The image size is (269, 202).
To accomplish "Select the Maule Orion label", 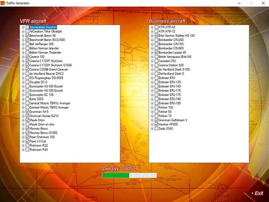I will 37,120.
